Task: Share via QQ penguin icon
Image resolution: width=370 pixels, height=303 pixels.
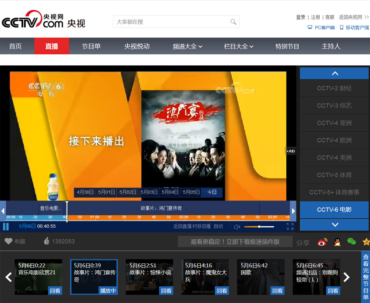Action: tap(337, 242)
